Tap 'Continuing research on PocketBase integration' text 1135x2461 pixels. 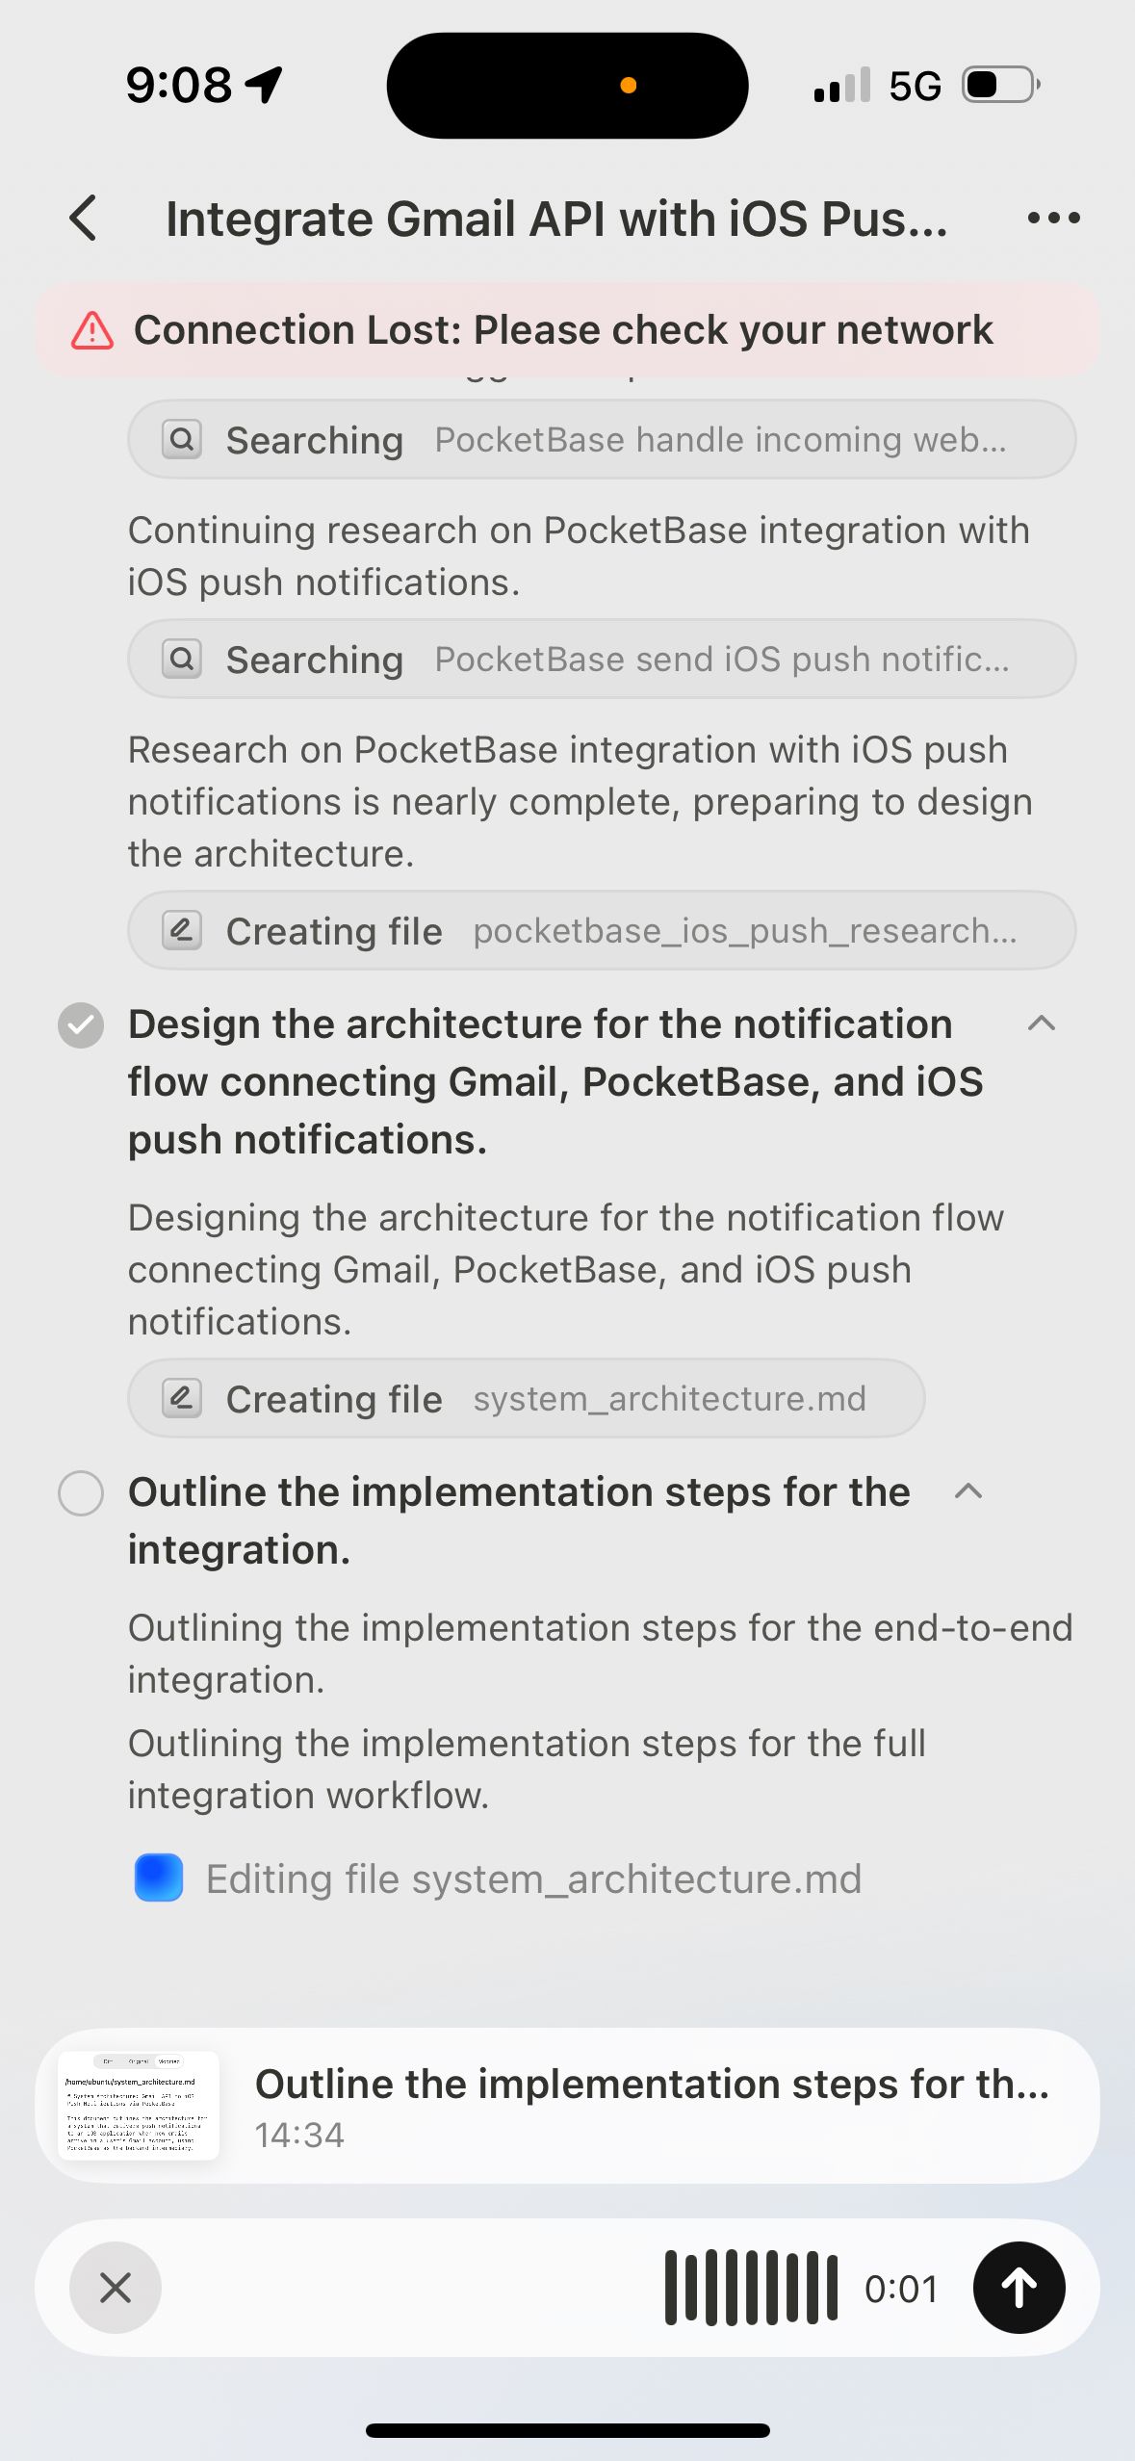pos(579,557)
